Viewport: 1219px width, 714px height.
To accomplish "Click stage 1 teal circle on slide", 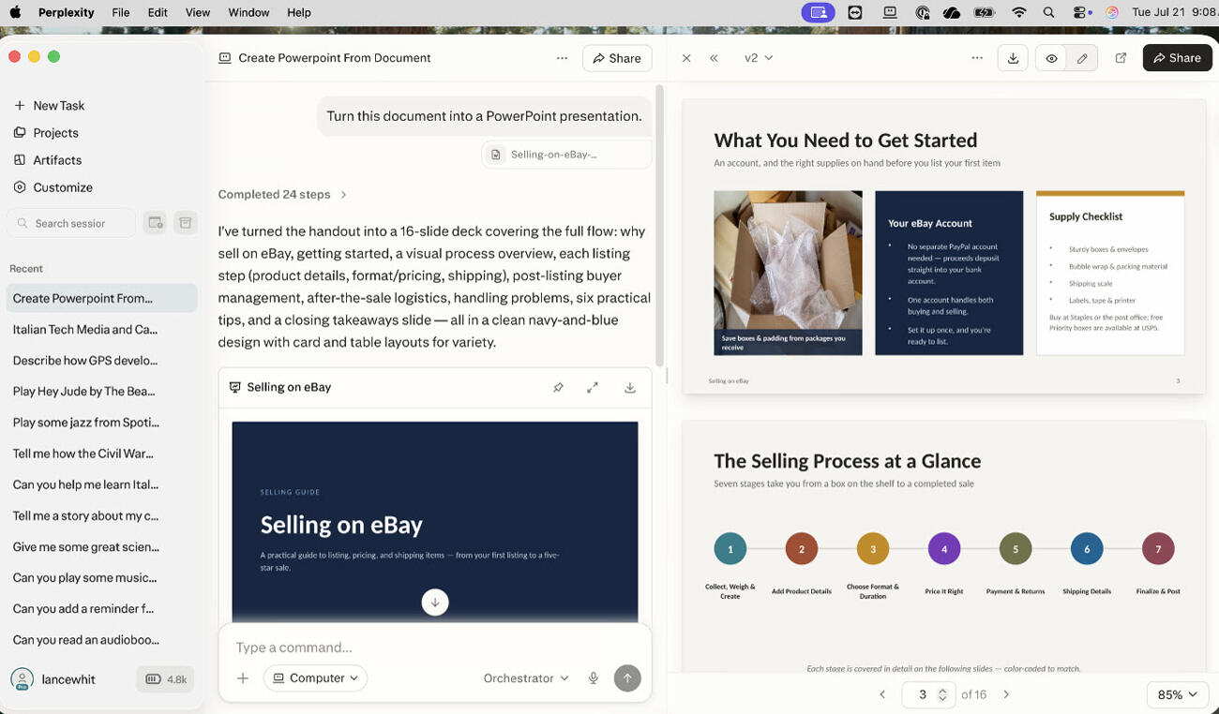I will 730,549.
